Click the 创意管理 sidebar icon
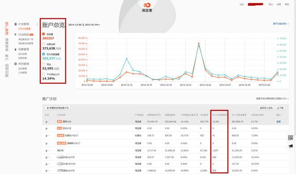This screenshot has height=174, width=296. point(16,49)
